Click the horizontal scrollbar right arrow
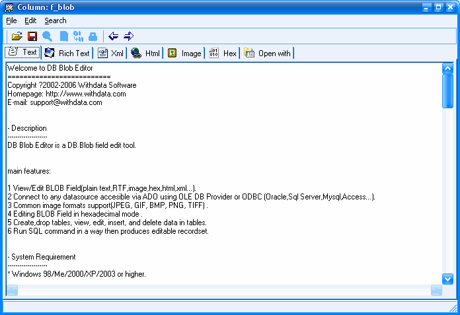This screenshot has width=460, height=315. coord(436,291)
